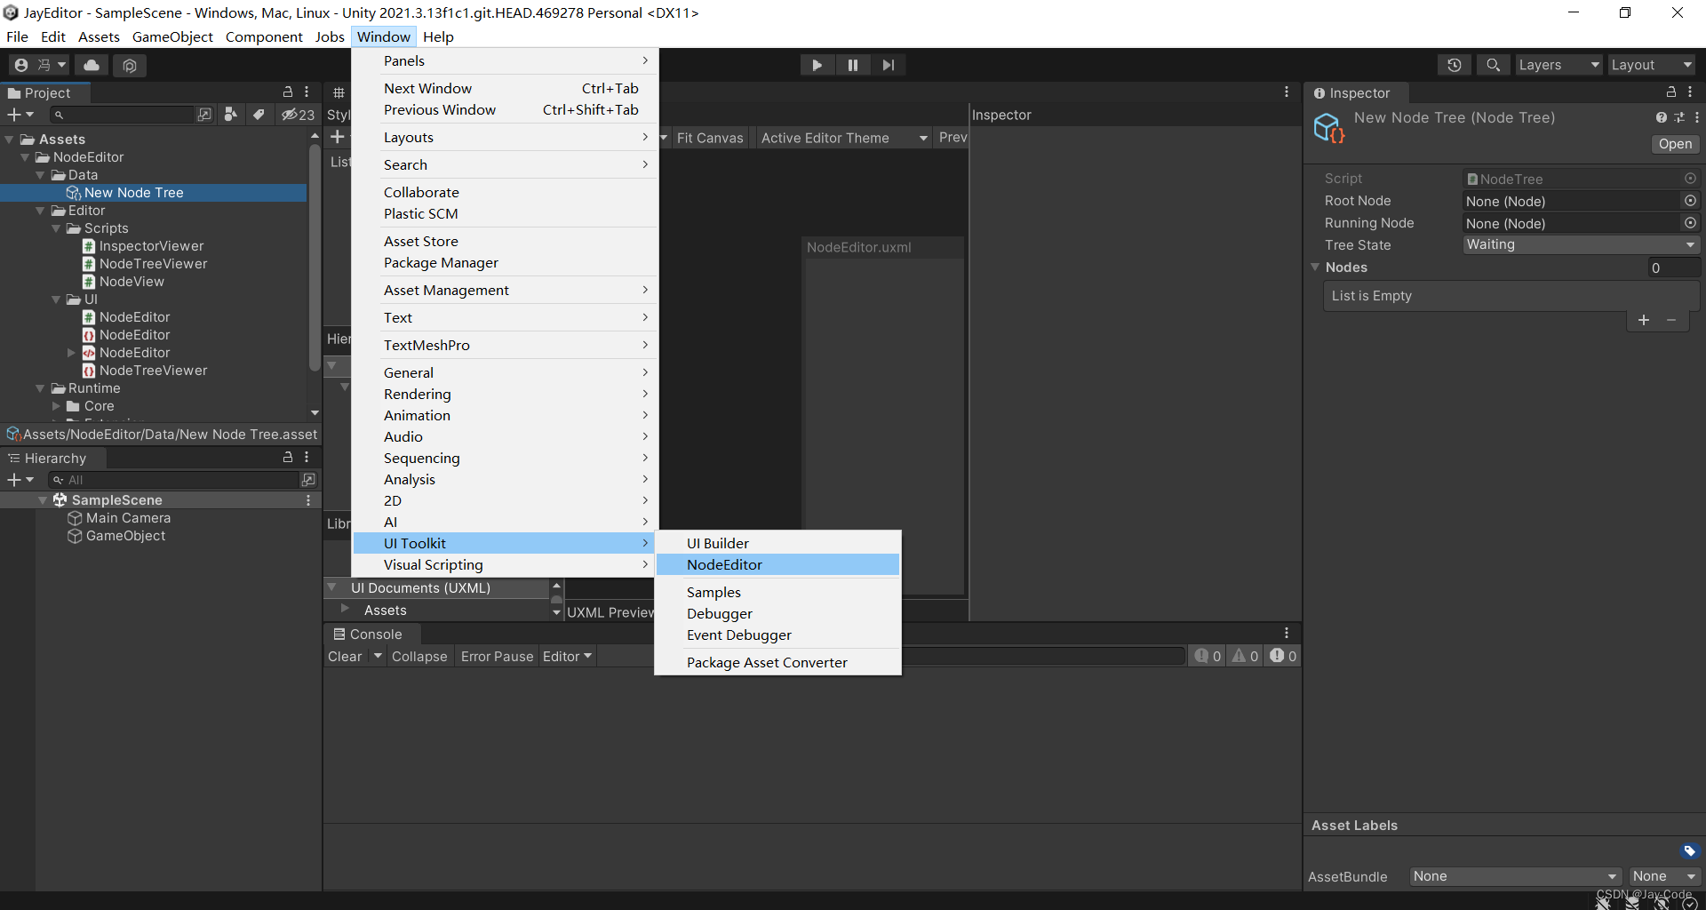The height and width of the screenshot is (910, 1706).
Task: Click Project search open-in-window icon
Action: pyautogui.click(x=204, y=115)
